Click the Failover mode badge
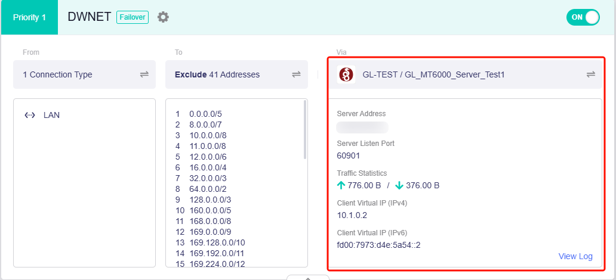 pos(132,17)
